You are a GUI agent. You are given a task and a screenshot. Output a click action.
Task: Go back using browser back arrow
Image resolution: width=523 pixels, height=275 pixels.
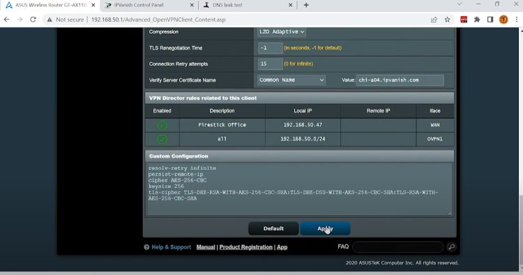pyautogui.click(x=7, y=20)
